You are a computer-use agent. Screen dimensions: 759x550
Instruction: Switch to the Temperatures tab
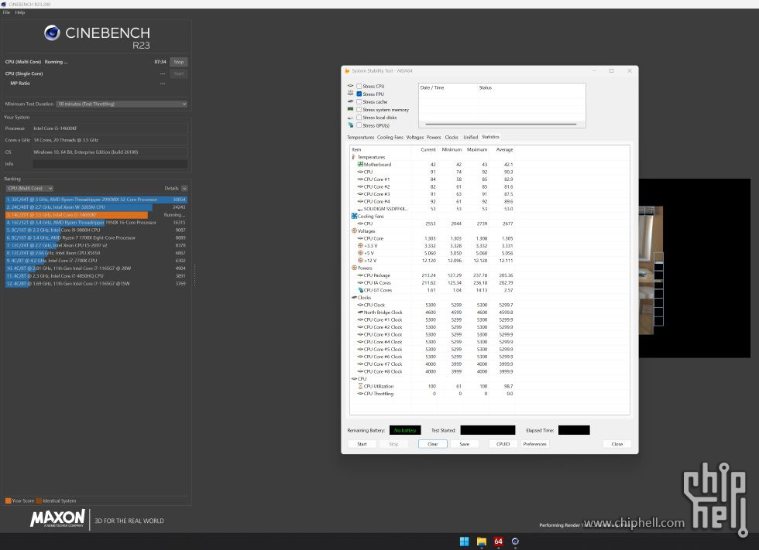[360, 137]
